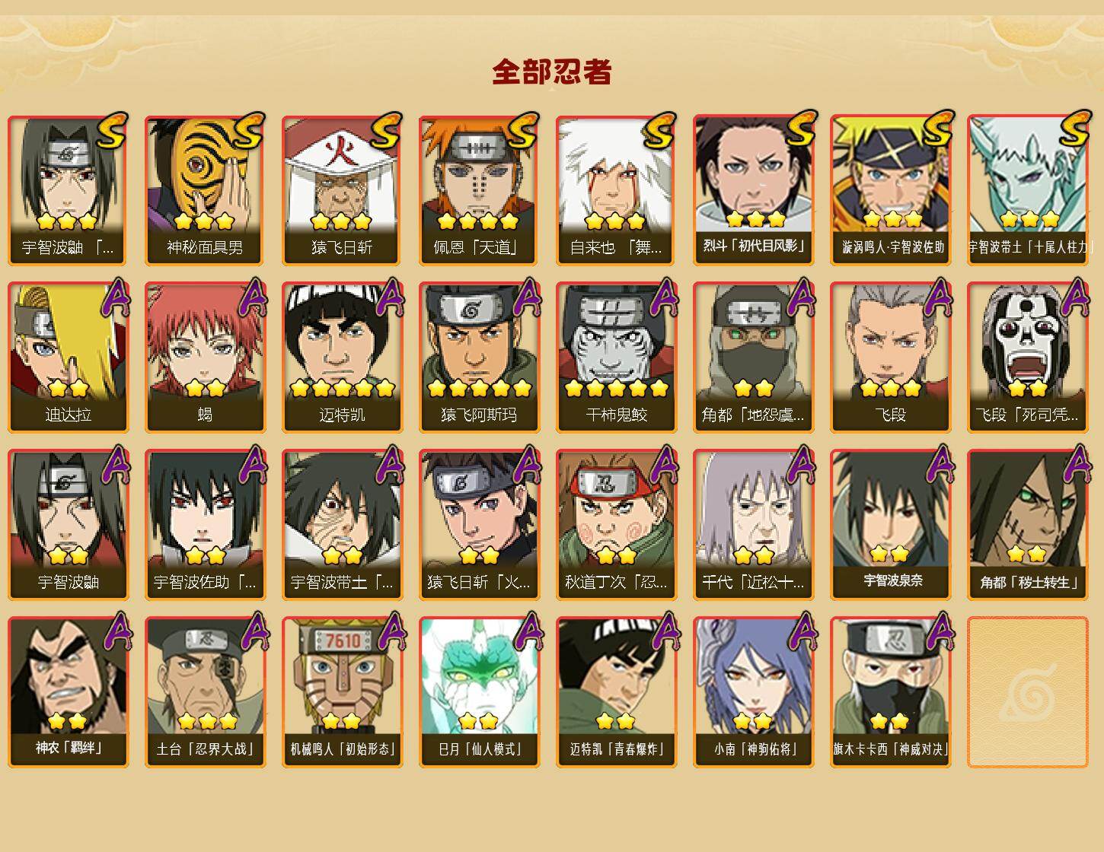Click the 神农「羁绊」 ninja card
Image resolution: width=1104 pixels, height=852 pixels.
pos(68,692)
